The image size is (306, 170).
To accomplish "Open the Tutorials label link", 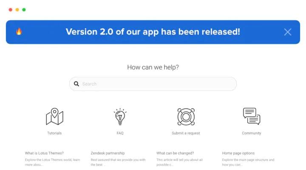I will (x=54, y=133).
